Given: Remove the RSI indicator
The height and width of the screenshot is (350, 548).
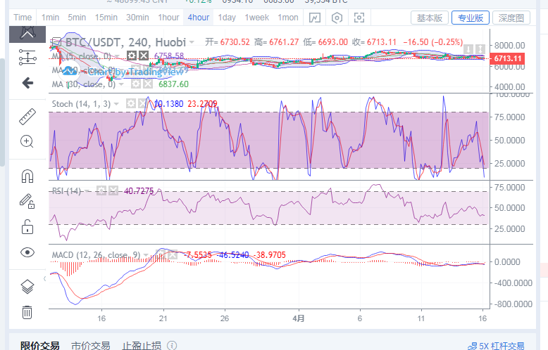Looking at the screenshot, I should pos(113,190).
